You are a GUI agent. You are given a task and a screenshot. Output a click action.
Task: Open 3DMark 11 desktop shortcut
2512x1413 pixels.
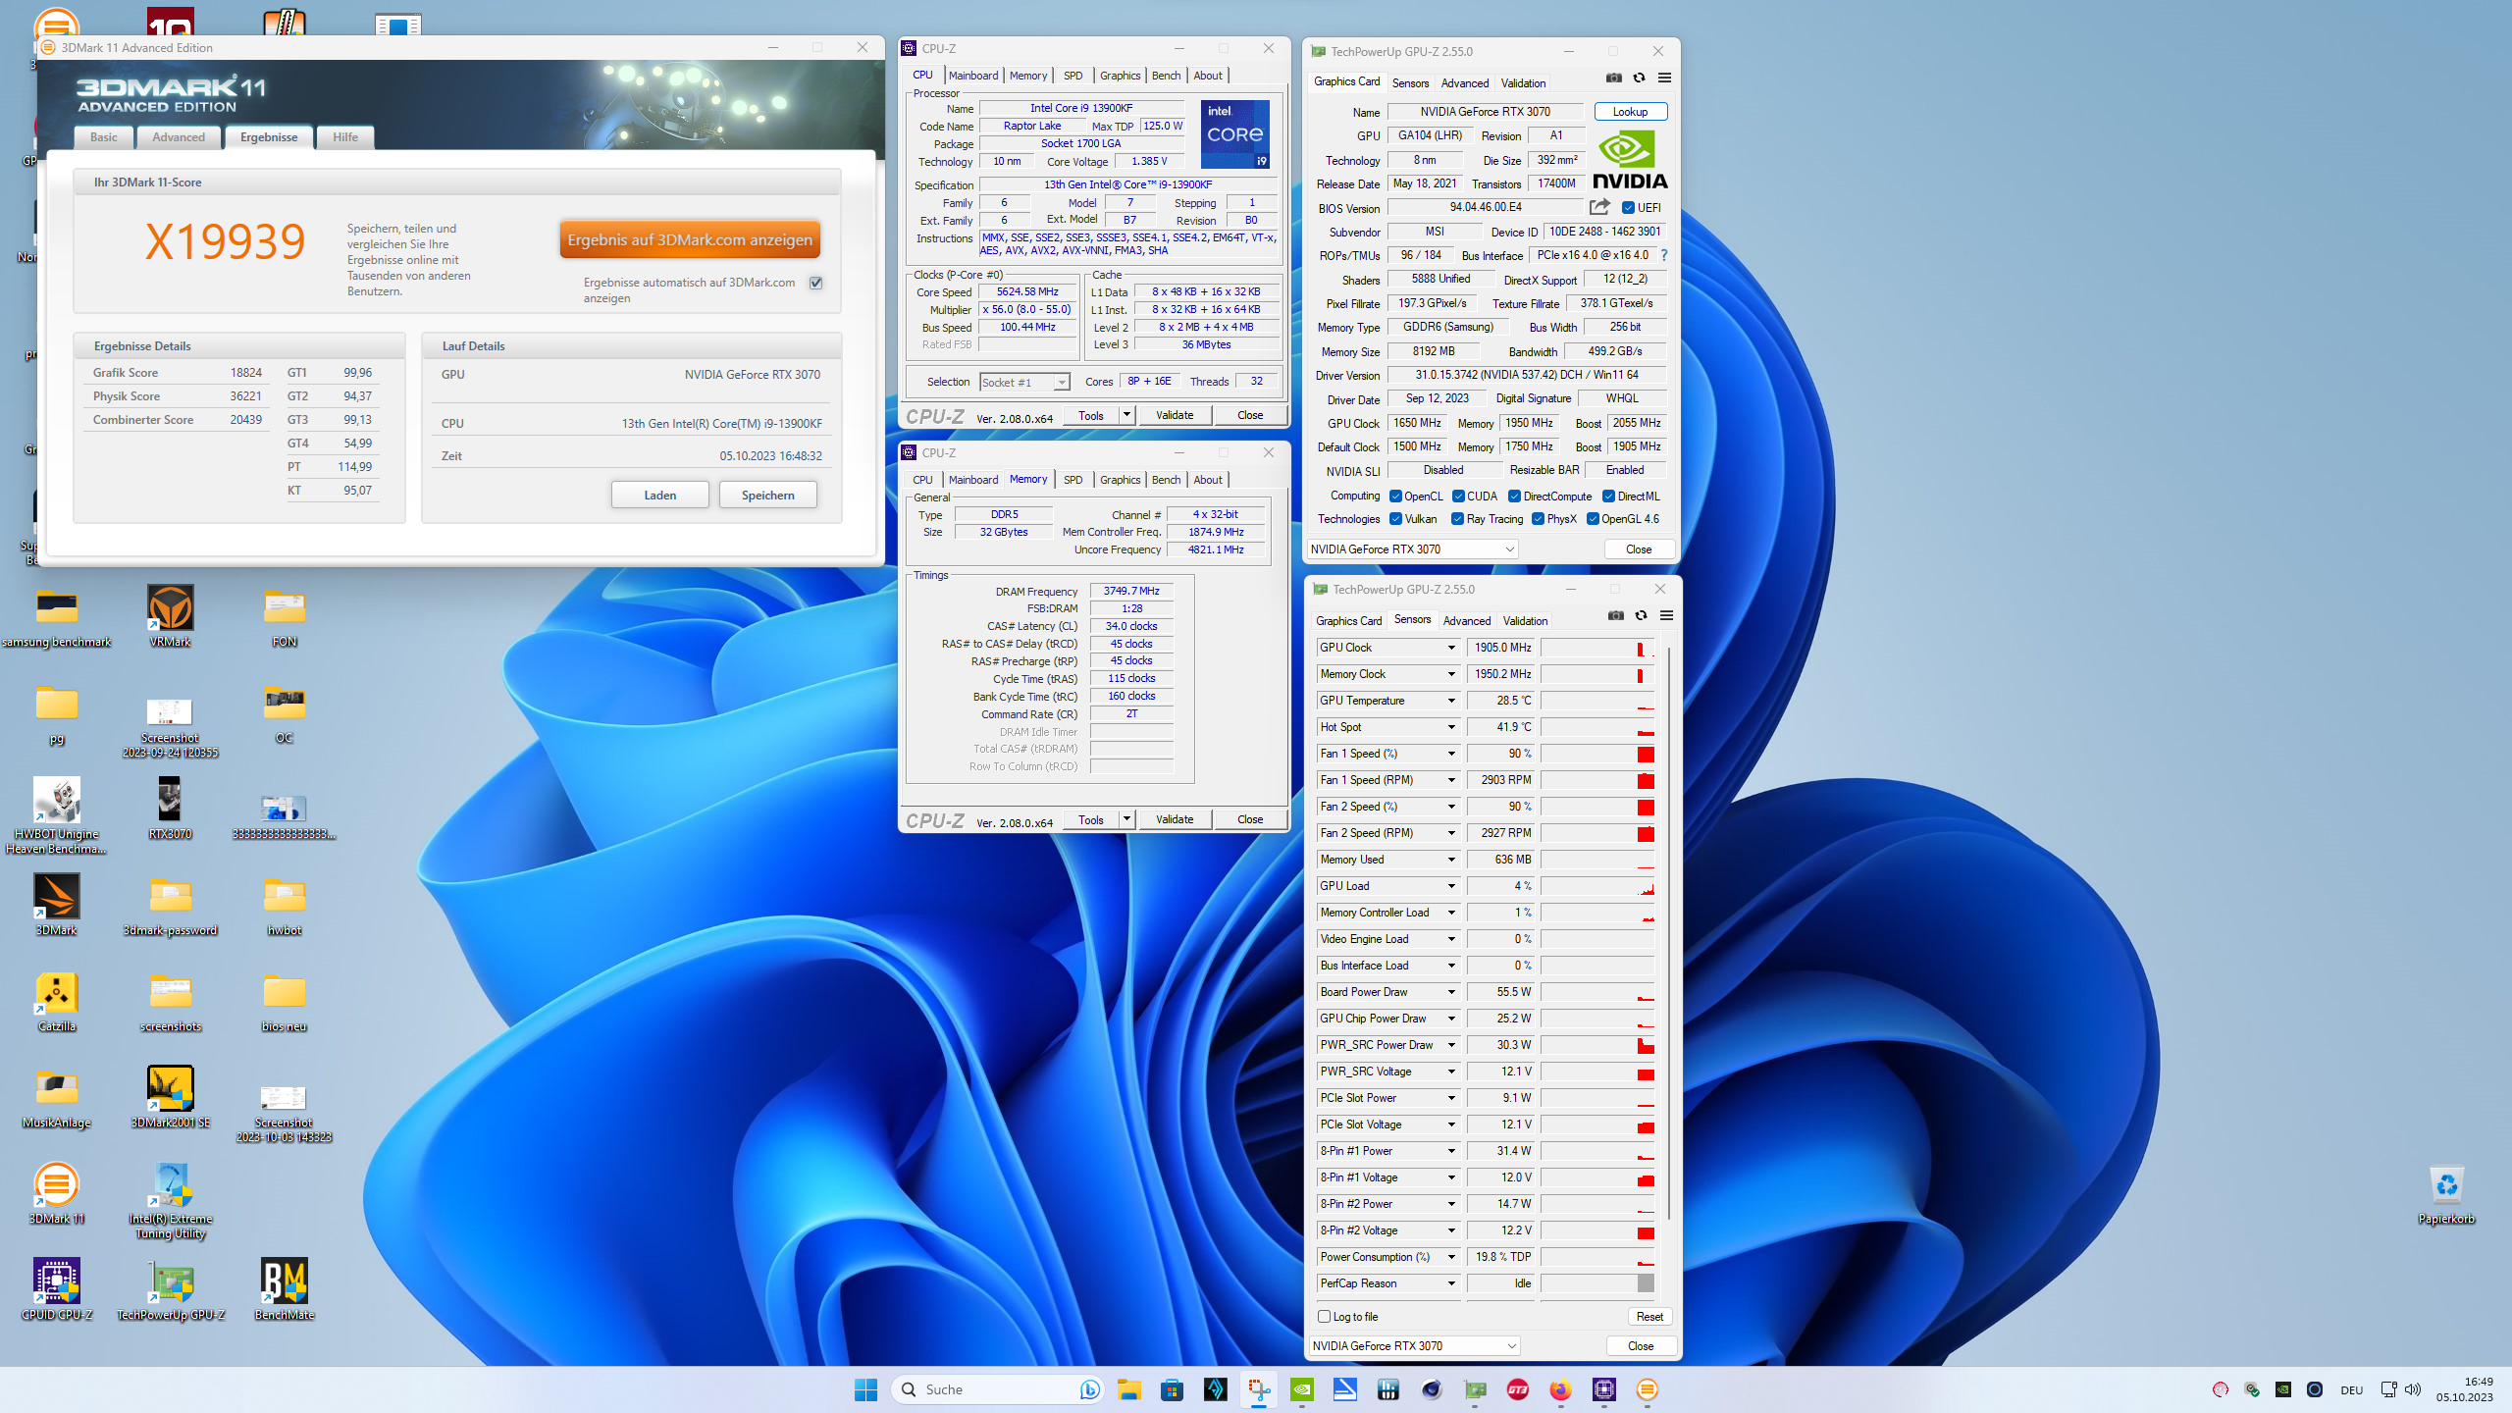57,1193
